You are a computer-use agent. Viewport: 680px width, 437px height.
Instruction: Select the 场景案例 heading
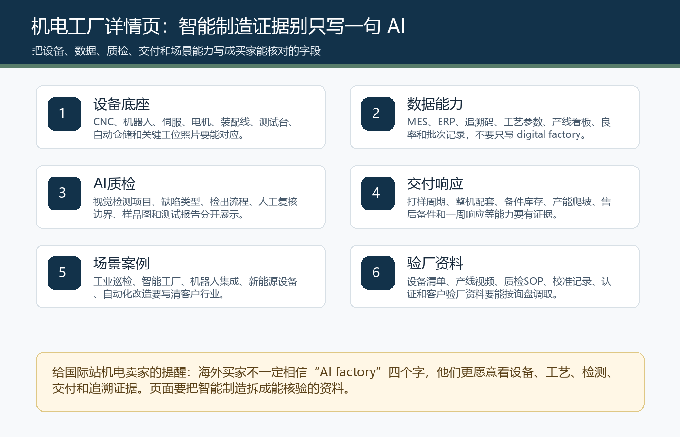[121, 263]
